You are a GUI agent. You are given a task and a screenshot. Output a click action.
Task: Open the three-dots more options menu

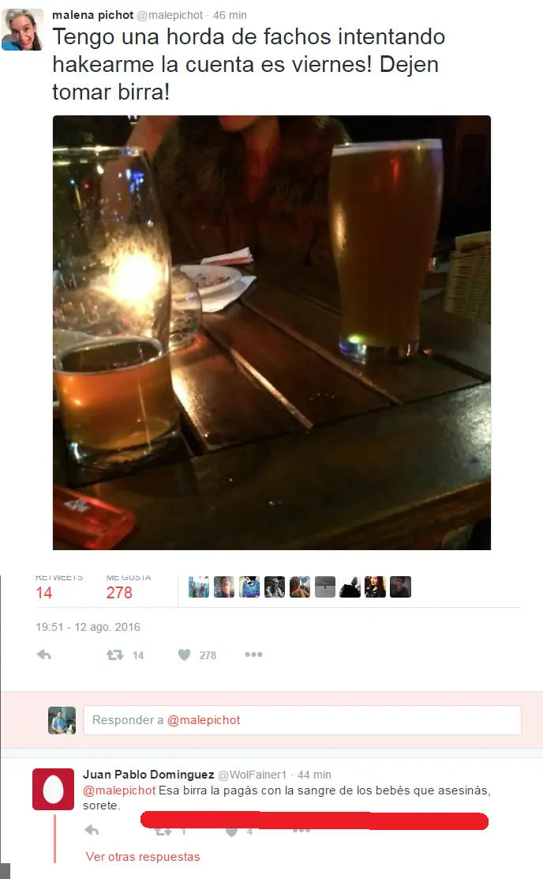(253, 655)
